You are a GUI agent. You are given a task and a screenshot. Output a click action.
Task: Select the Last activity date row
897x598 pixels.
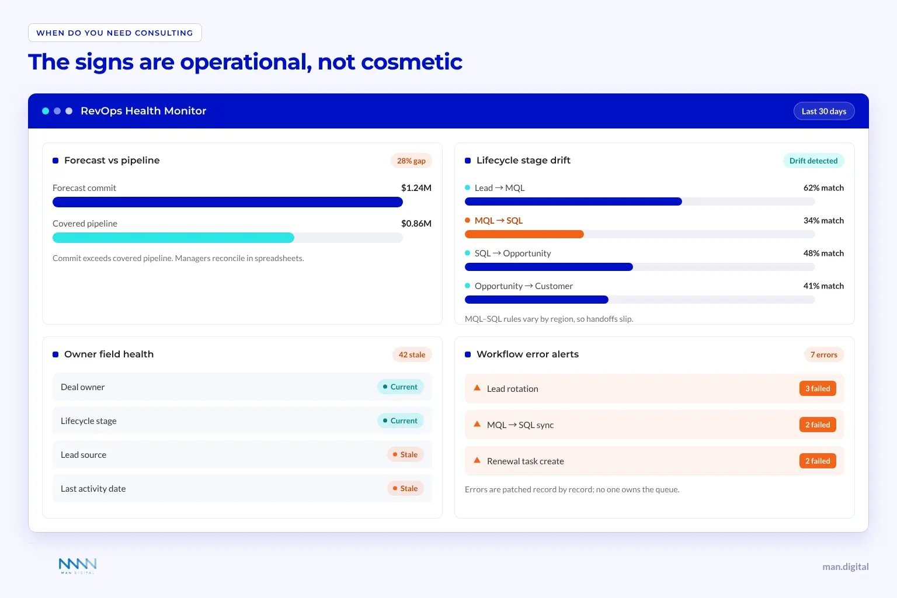242,488
